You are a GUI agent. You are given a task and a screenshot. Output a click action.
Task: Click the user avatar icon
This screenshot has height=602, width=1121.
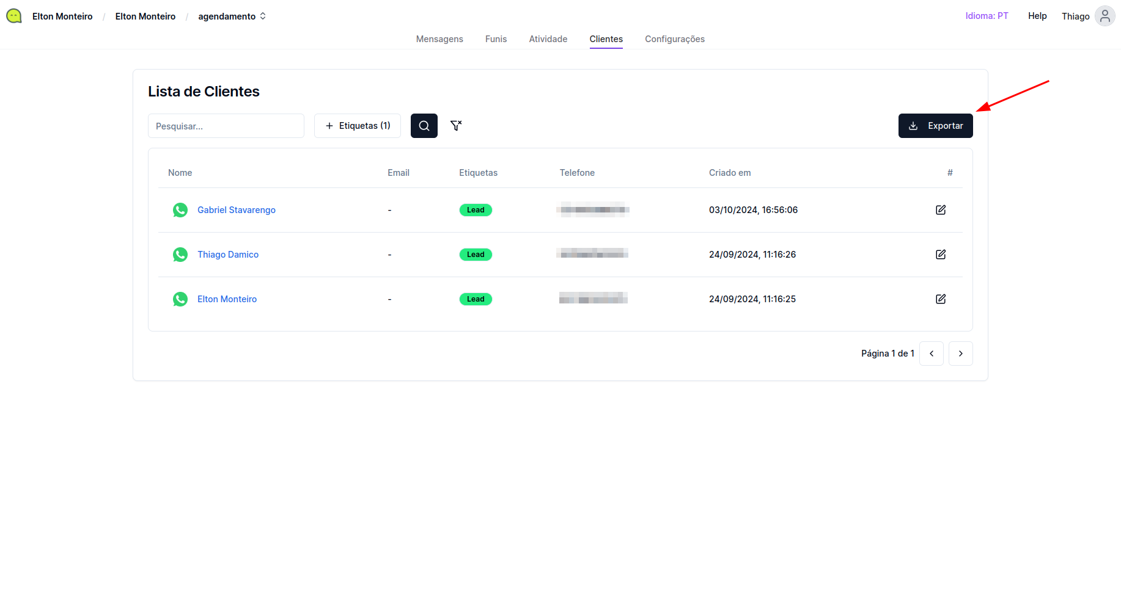(x=1104, y=16)
